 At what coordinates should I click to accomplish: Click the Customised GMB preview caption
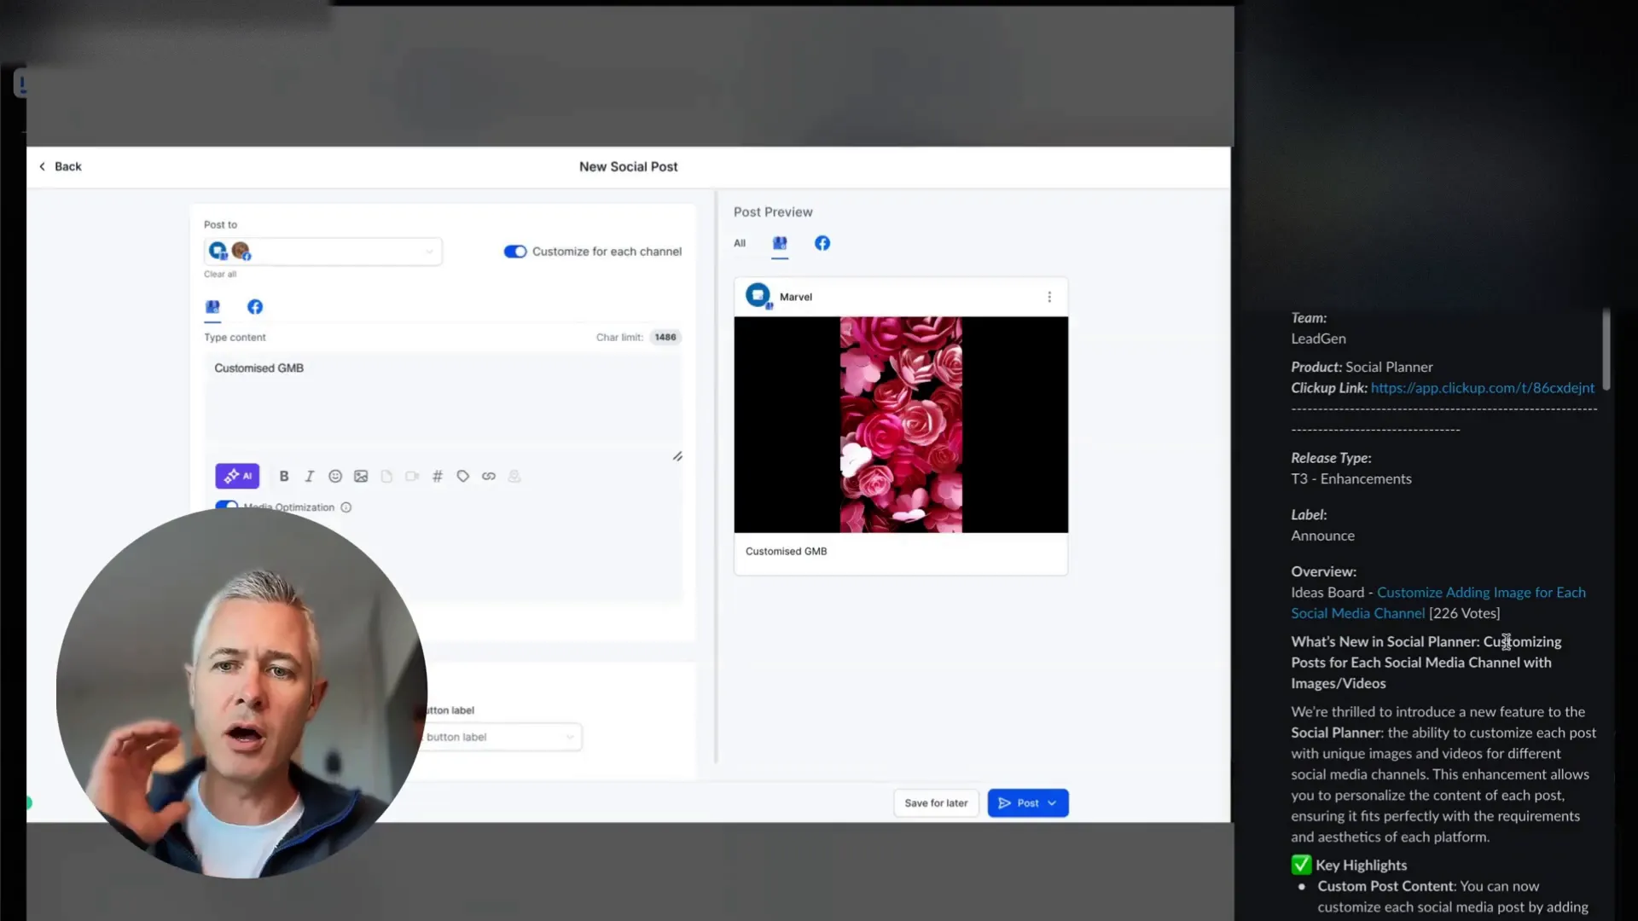coord(786,552)
